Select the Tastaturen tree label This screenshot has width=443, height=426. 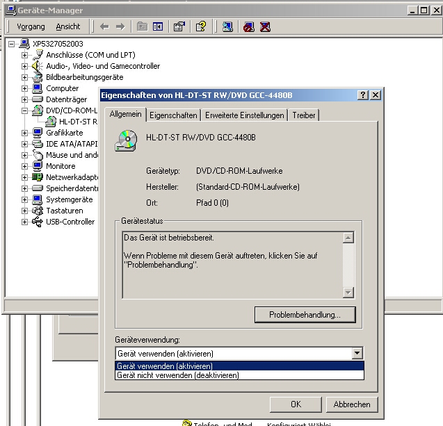click(x=65, y=211)
